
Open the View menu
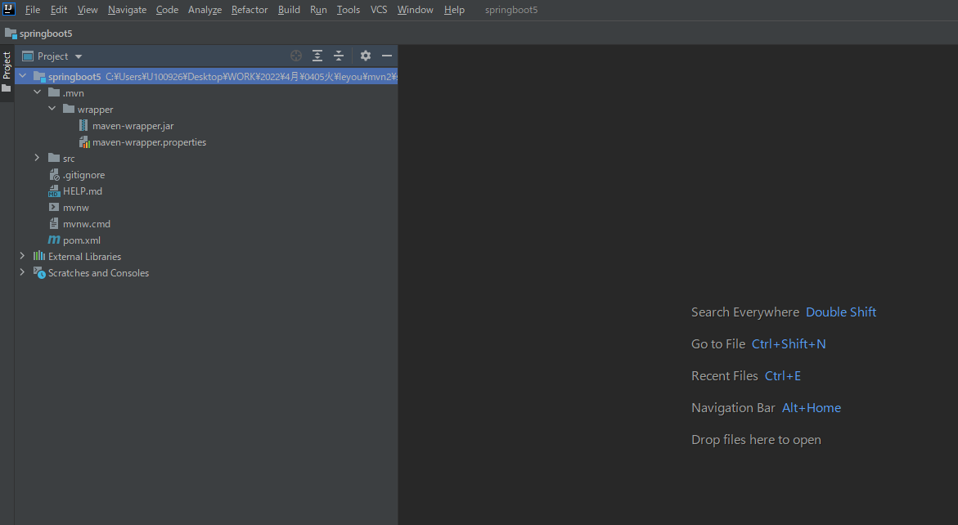click(88, 10)
